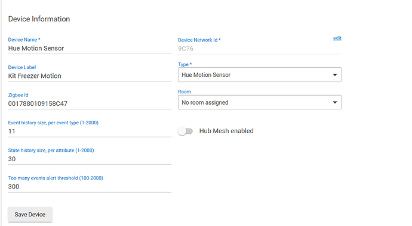Click the Zigbee Id field
Viewport: 412px width, 226px height.
[90, 104]
